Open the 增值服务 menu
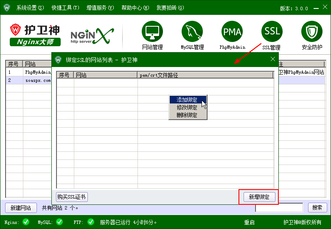This screenshot has height=229, width=331. click(x=100, y=8)
